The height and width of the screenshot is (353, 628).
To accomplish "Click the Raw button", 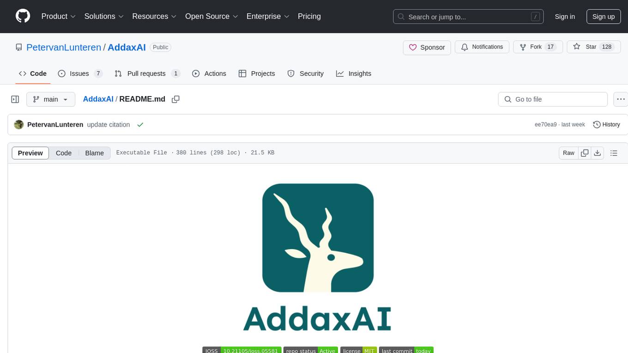I will click(568, 153).
